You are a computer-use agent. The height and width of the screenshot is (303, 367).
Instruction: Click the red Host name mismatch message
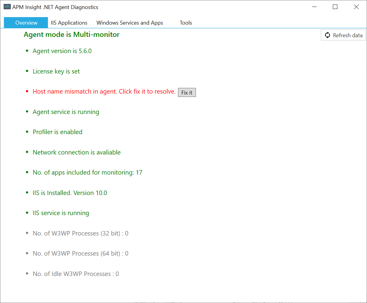point(104,91)
